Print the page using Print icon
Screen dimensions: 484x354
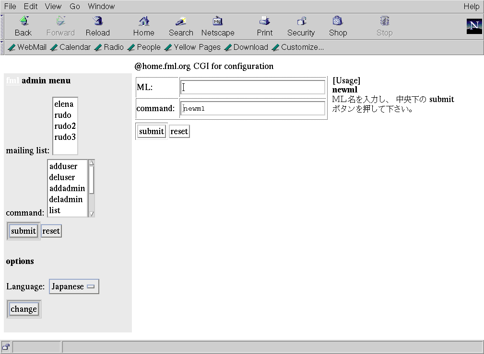(x=264, y=22)
